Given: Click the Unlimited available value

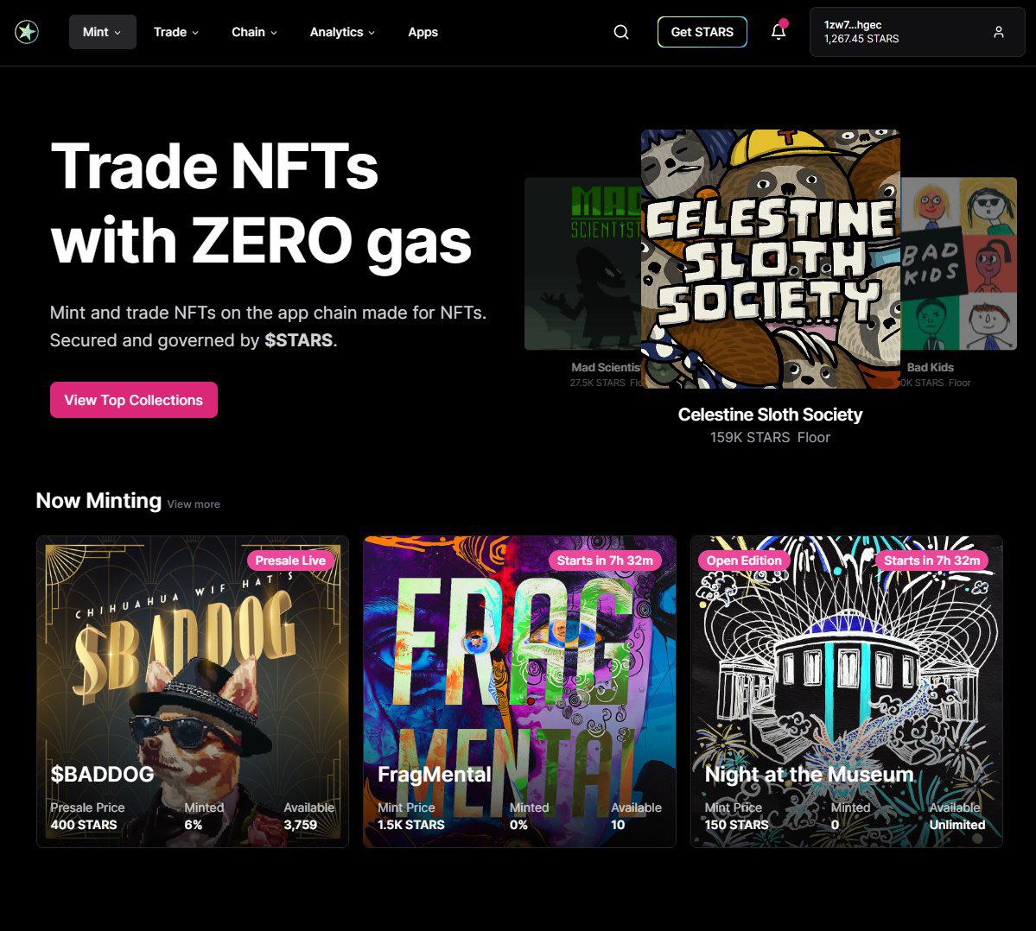Looking at the screenshot, I should click(957, 825).
